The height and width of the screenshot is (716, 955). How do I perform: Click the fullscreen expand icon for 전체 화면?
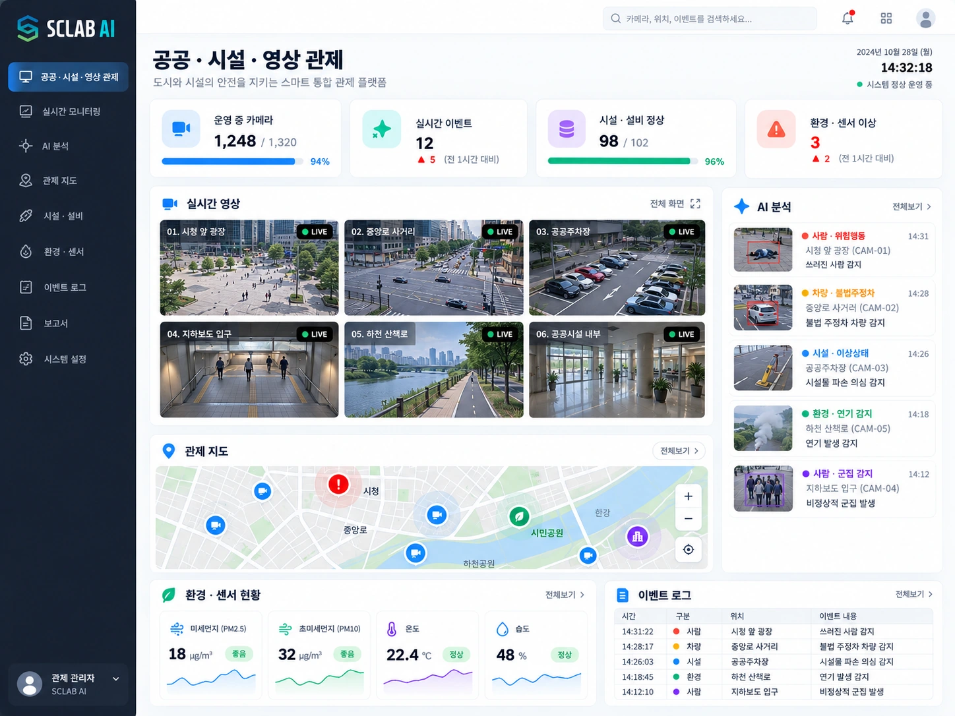click(695, 204)
